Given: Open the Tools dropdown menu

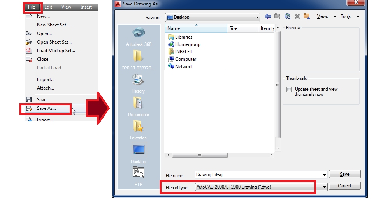Looking at the screenshot, I should 350,16.
